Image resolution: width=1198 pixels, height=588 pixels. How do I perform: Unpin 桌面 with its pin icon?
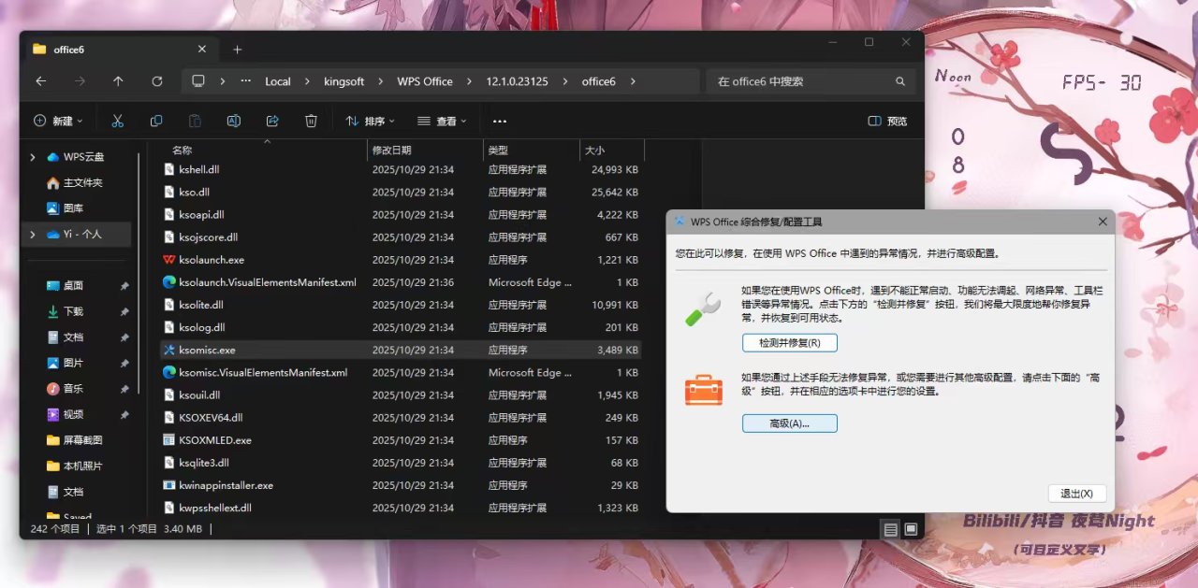tap(124, 285)
